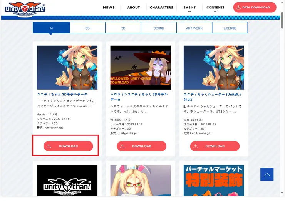
Task: Open the ユニティちゃんシェーダー card thumbnail
Action: click(214, 68)
